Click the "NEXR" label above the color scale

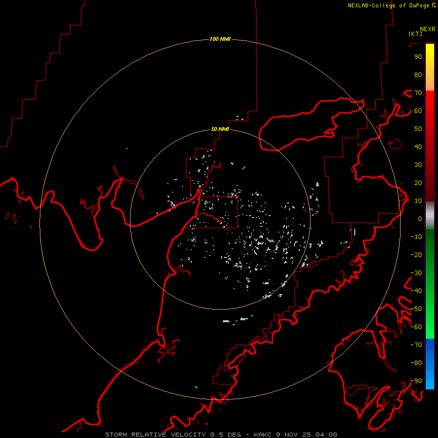tap(428, 29)
